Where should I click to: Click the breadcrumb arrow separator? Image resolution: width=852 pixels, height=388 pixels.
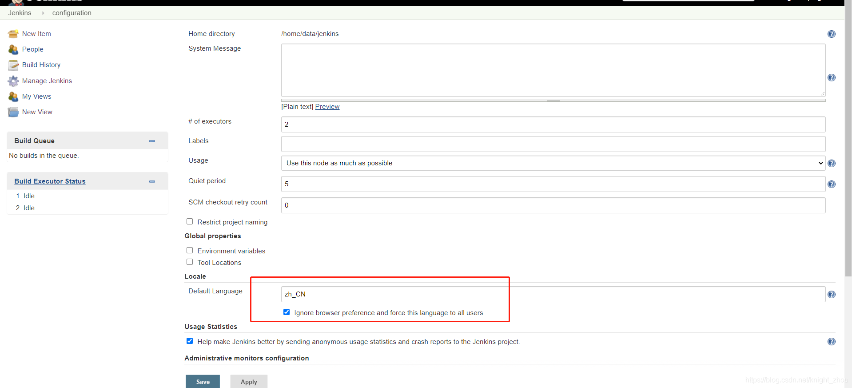pyautogui.click(x=43, y=13)
